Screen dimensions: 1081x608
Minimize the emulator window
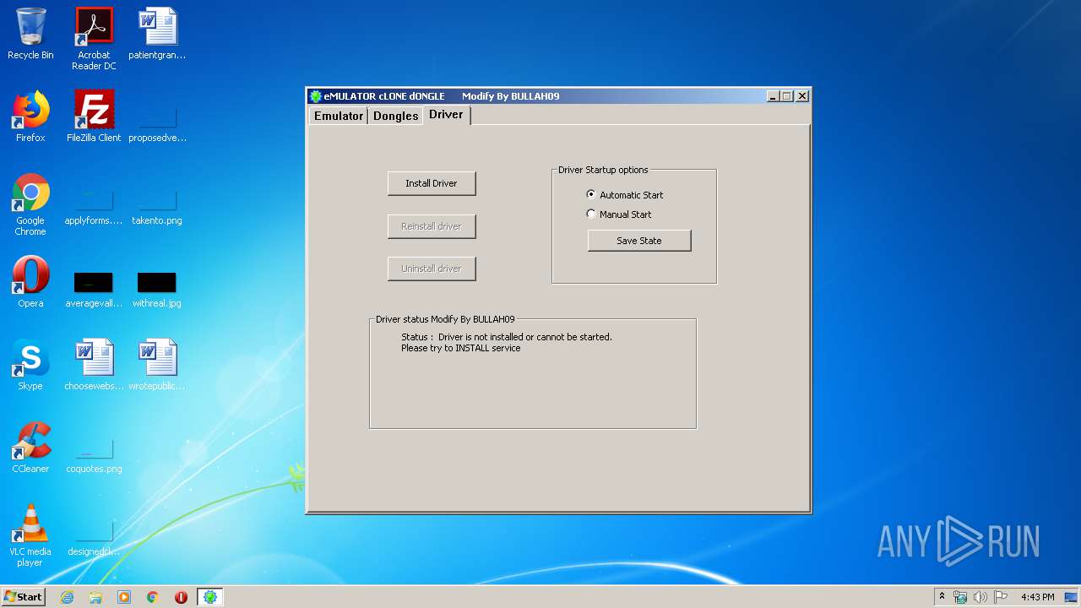774,96
